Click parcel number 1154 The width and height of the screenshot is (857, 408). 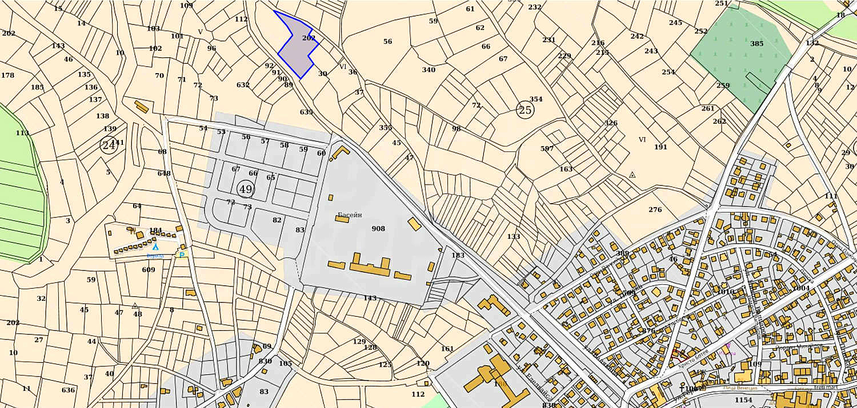pyautogui.click(x=743, y=400)
